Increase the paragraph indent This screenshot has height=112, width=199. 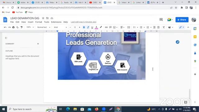(x=158, y=27)
